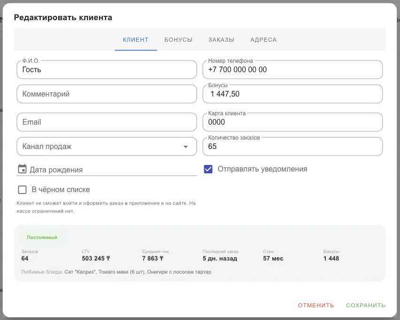Click the Отменить button
Image resolution: width=400 pixels, height=320 pixels.
pos(316,305)
